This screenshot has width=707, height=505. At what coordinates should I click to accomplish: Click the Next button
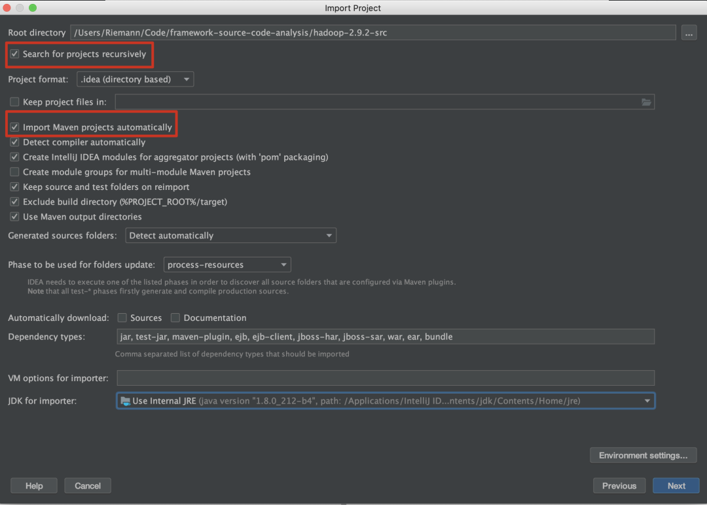[x=676, y=485]
